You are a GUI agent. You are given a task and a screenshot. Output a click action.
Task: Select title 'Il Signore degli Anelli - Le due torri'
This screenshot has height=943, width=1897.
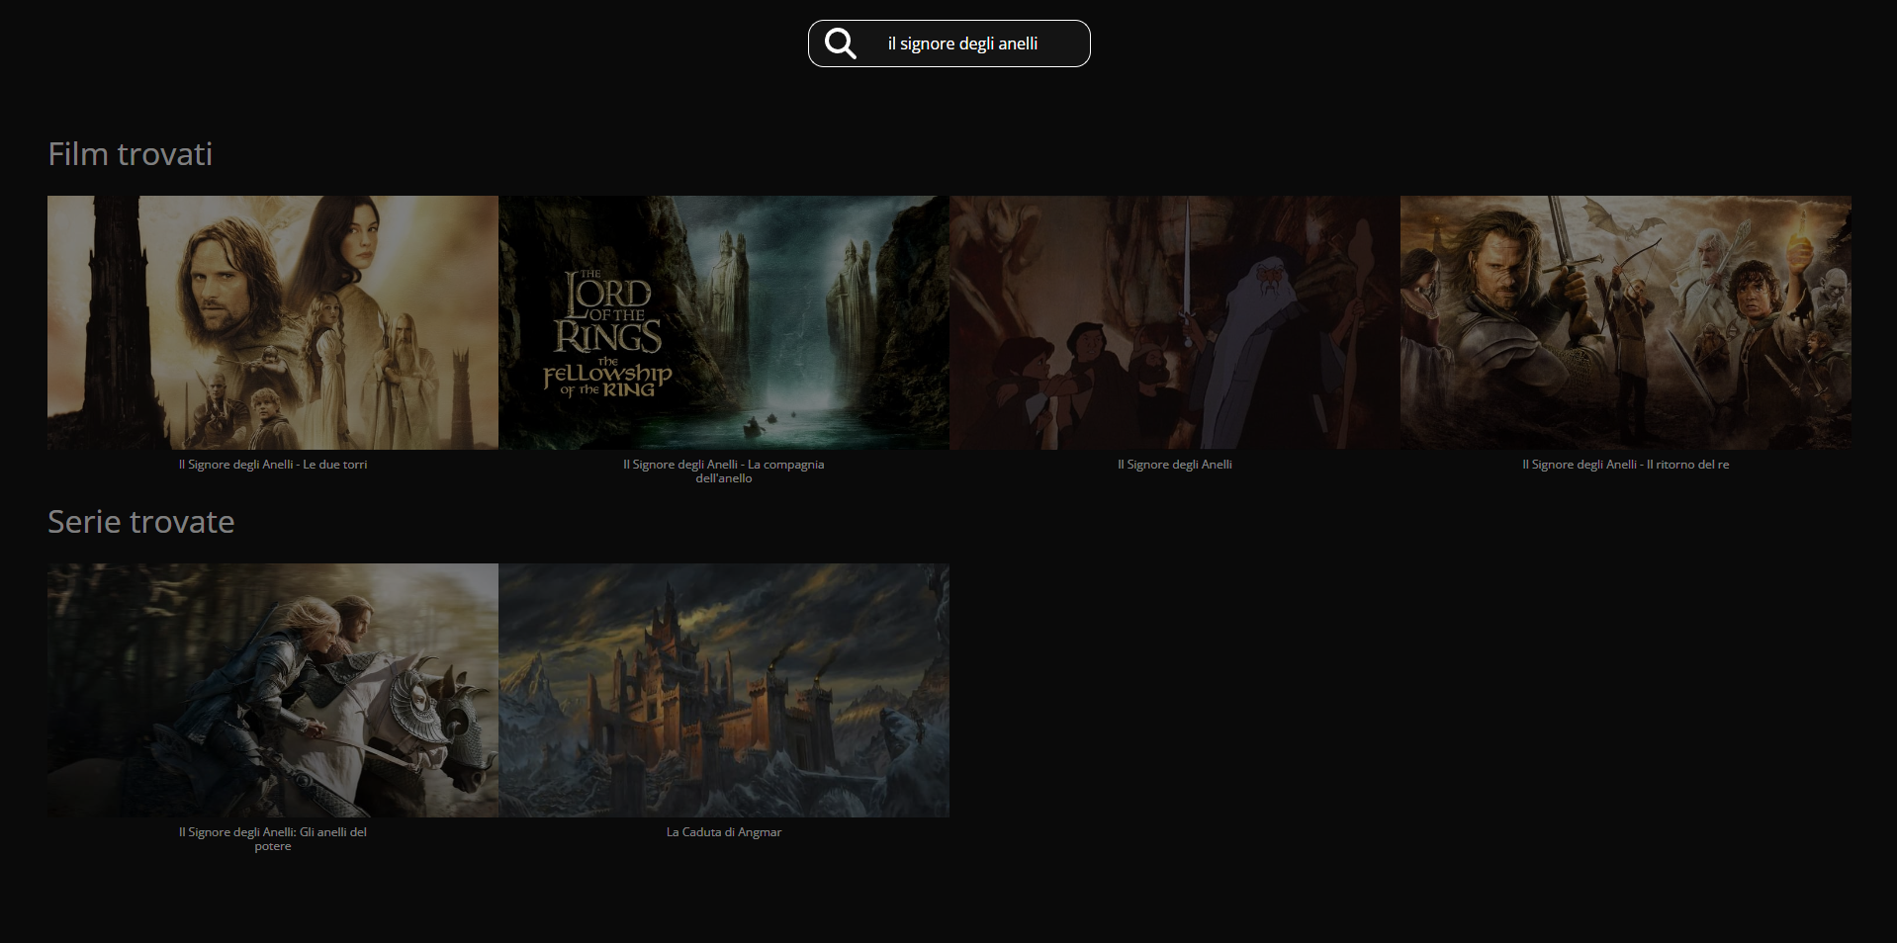(x=273, y=465)
